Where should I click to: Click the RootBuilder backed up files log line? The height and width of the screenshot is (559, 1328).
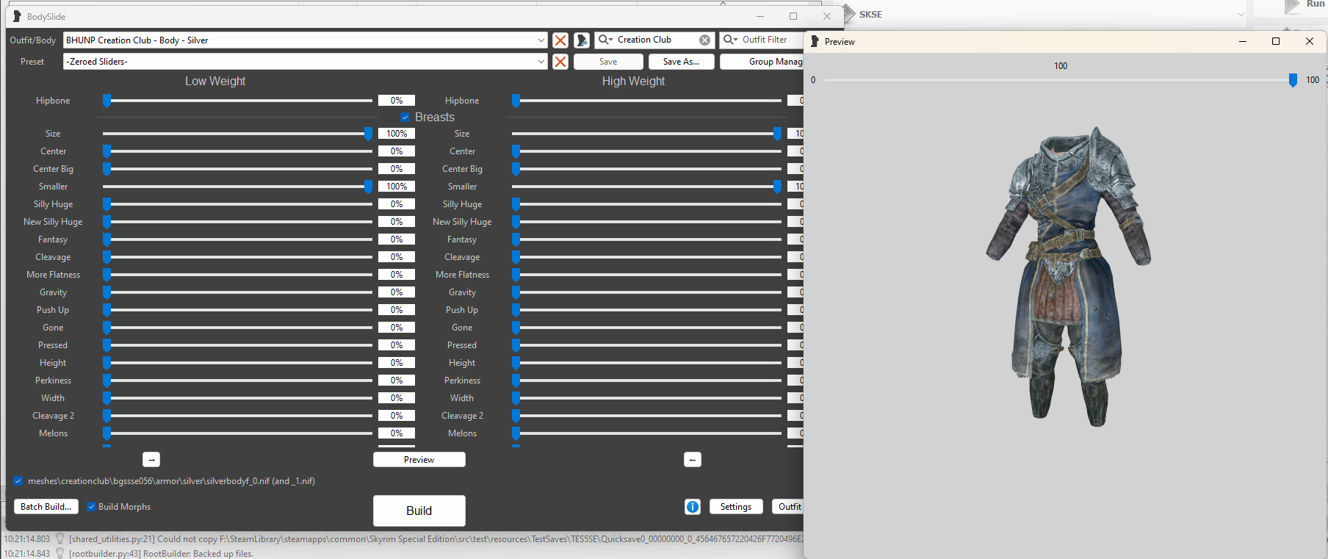[x=161, y=554]
